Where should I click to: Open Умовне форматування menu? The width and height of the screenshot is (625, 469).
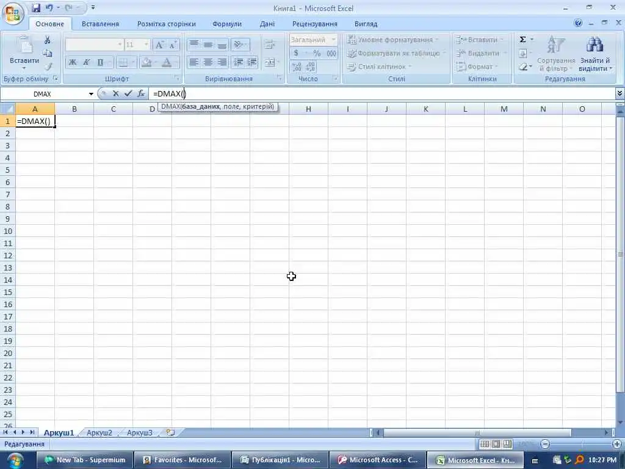point(392,40)
